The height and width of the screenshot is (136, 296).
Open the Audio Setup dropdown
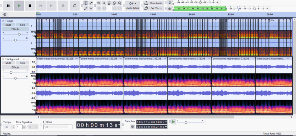[x=133, y=5]
